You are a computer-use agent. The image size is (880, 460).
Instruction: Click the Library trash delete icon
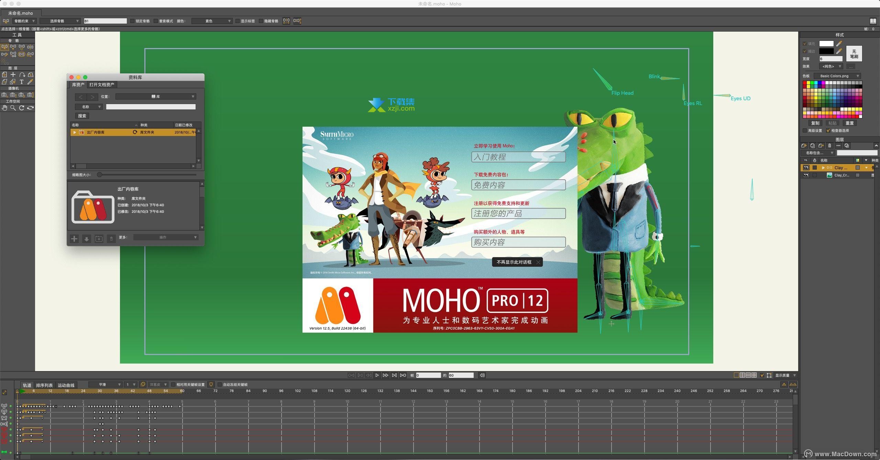pos(111,239)
